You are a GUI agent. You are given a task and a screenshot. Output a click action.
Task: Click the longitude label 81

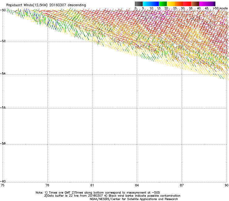(x=92, y=185)
